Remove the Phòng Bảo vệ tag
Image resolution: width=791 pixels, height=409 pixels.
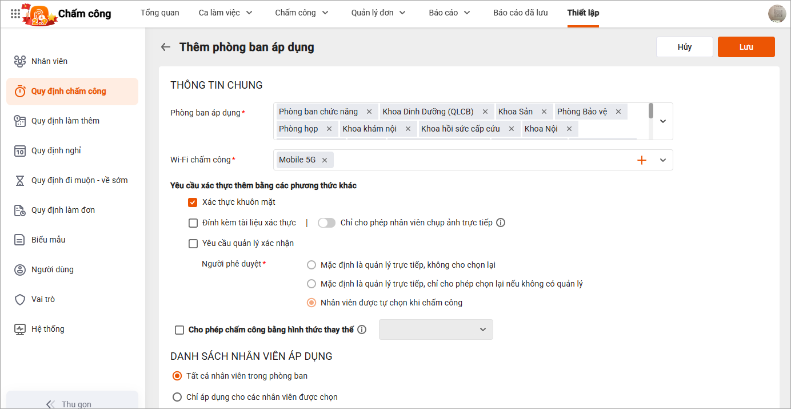[x=618, y=112]
